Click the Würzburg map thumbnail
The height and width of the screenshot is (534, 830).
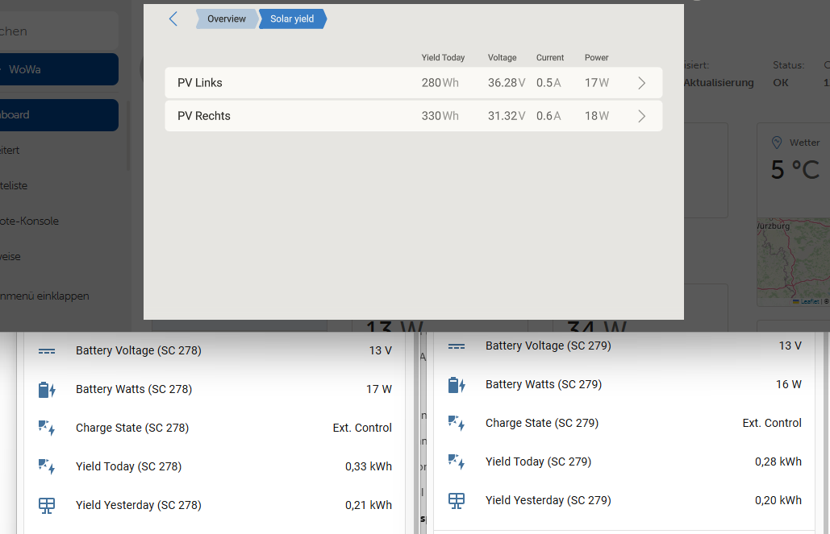point(792,263)
